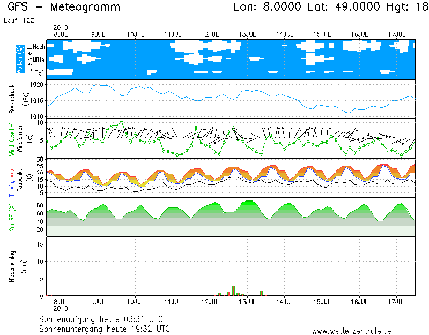Click the 12JUL date label below the precipitation chart

point(210,302)
